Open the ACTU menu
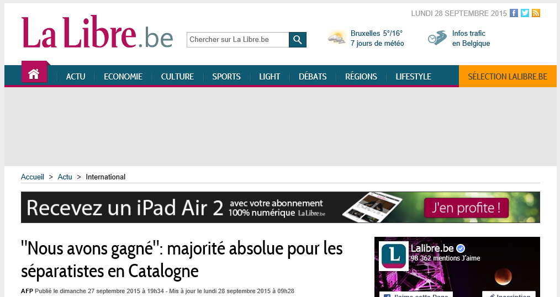Screen dimensions: 560x297 tap(76, 77)
